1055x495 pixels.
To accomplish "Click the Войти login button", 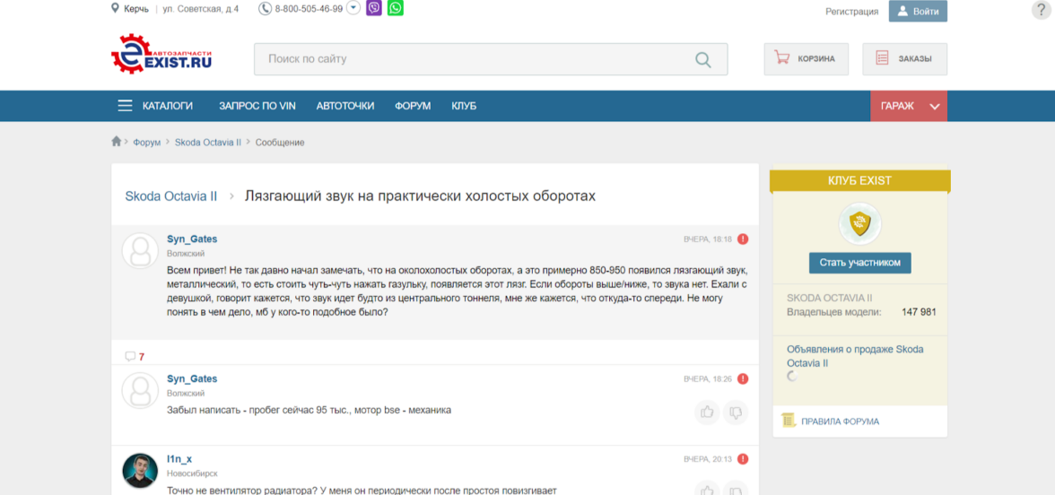I will (x=918, y=11).
